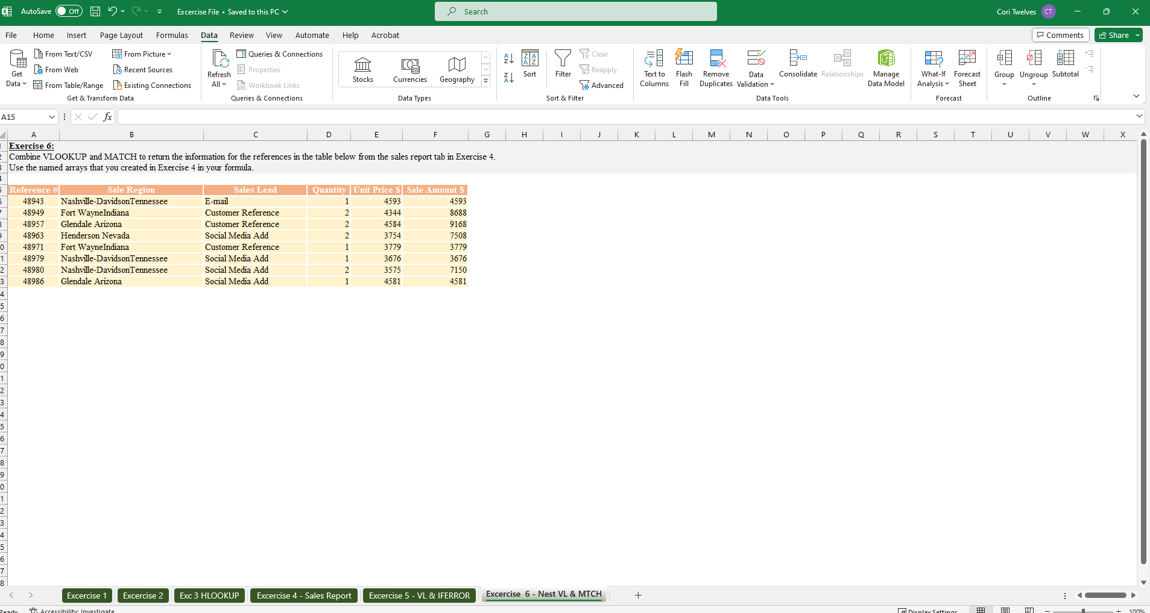The width and height of the screenshot is (1150, 613).
Task: Open Outline dialog launcher
Action: [1096, 98]
